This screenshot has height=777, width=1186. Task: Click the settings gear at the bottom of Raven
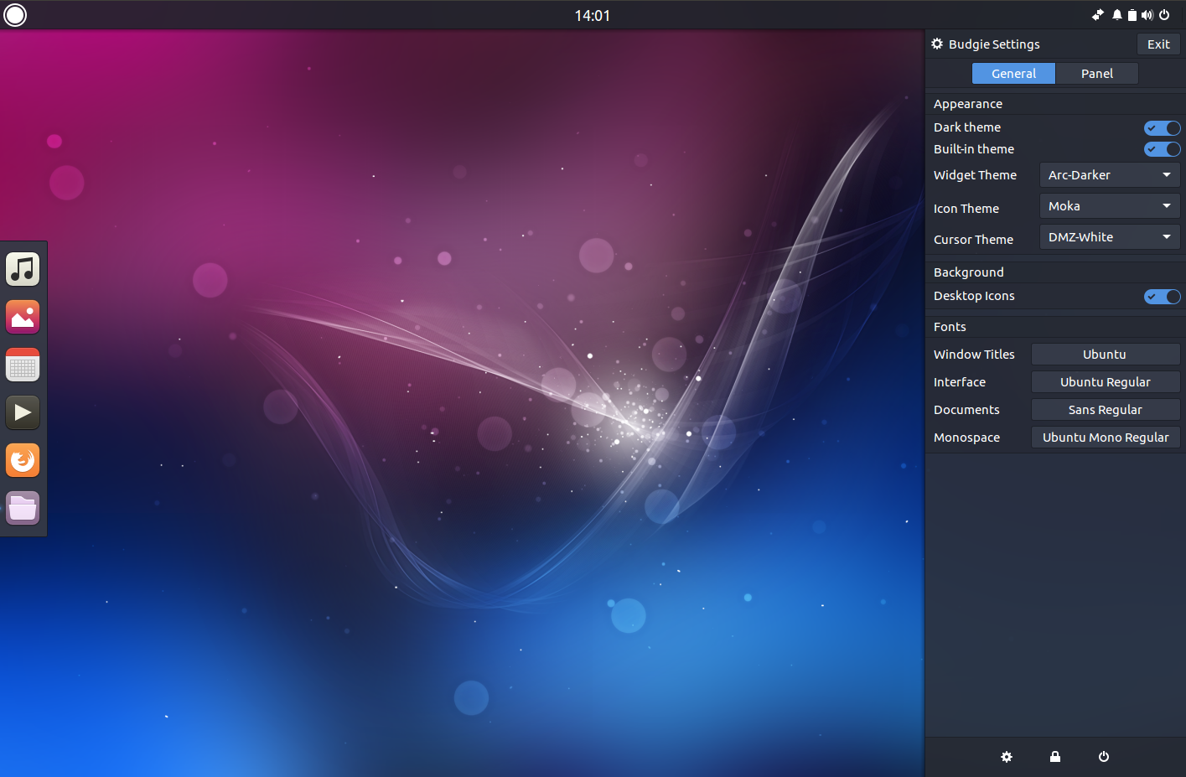[x=1006, y=756]
